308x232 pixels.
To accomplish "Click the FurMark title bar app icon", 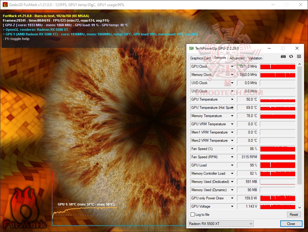I will (5, 5).
